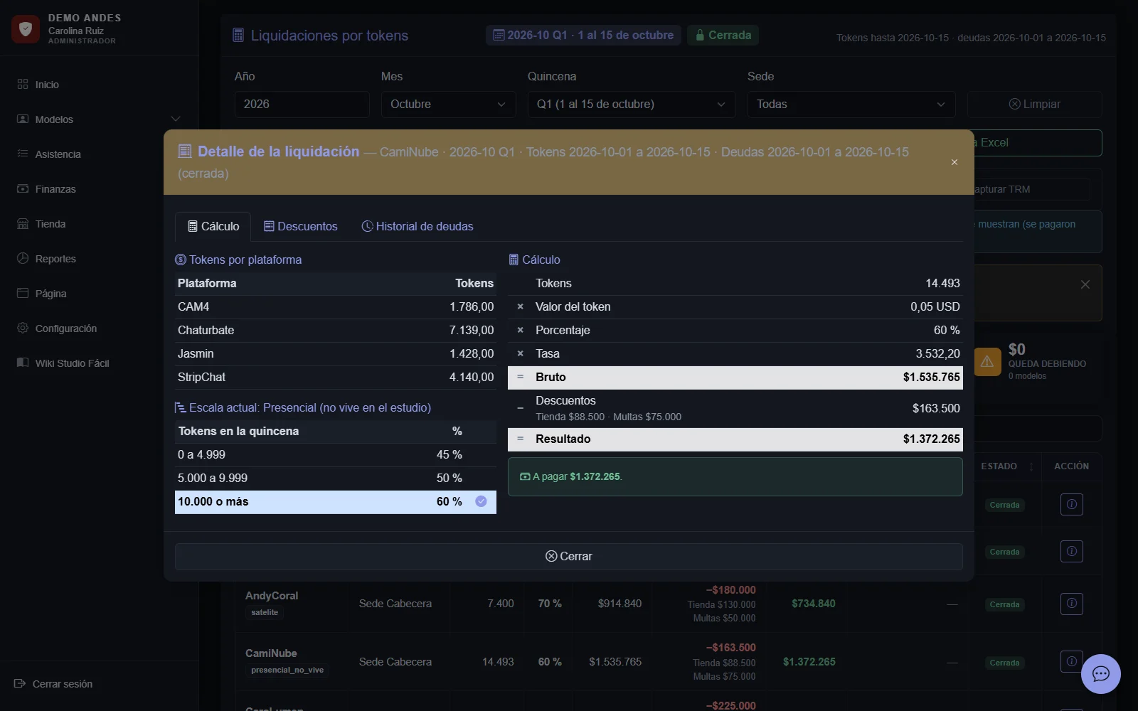Select the Chaturbate platform row
The image size is (1138, 711).
336,330
